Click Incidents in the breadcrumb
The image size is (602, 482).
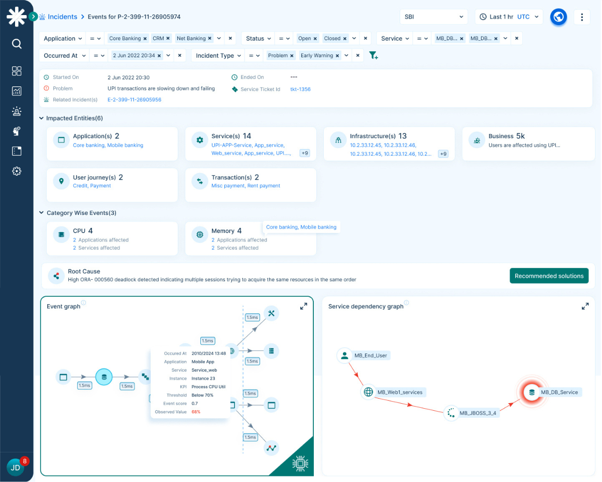pos(62,17)
